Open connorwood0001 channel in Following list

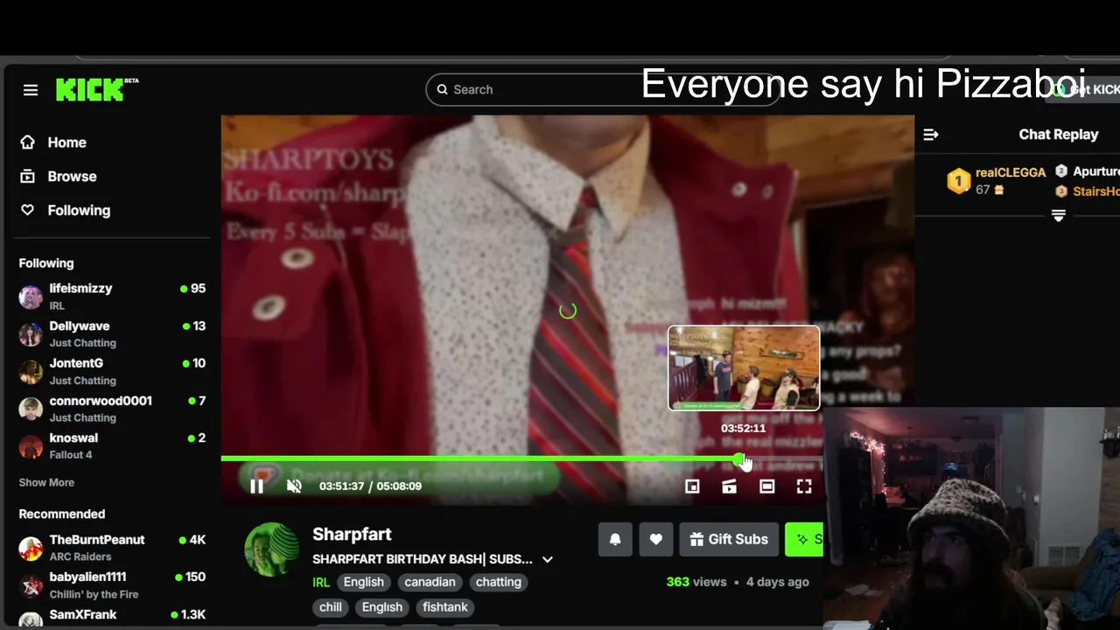(x=112, y=409)
